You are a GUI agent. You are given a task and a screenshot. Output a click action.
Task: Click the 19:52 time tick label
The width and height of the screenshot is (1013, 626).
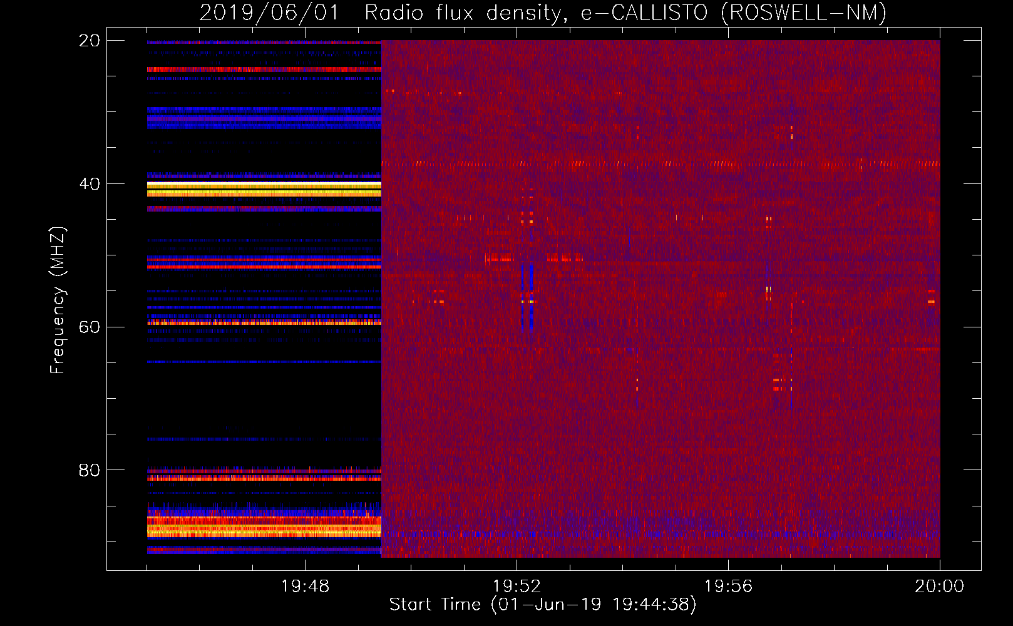coord(517,586)
